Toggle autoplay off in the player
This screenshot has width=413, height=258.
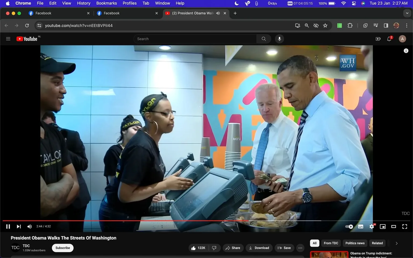click(x=349, y=226)
